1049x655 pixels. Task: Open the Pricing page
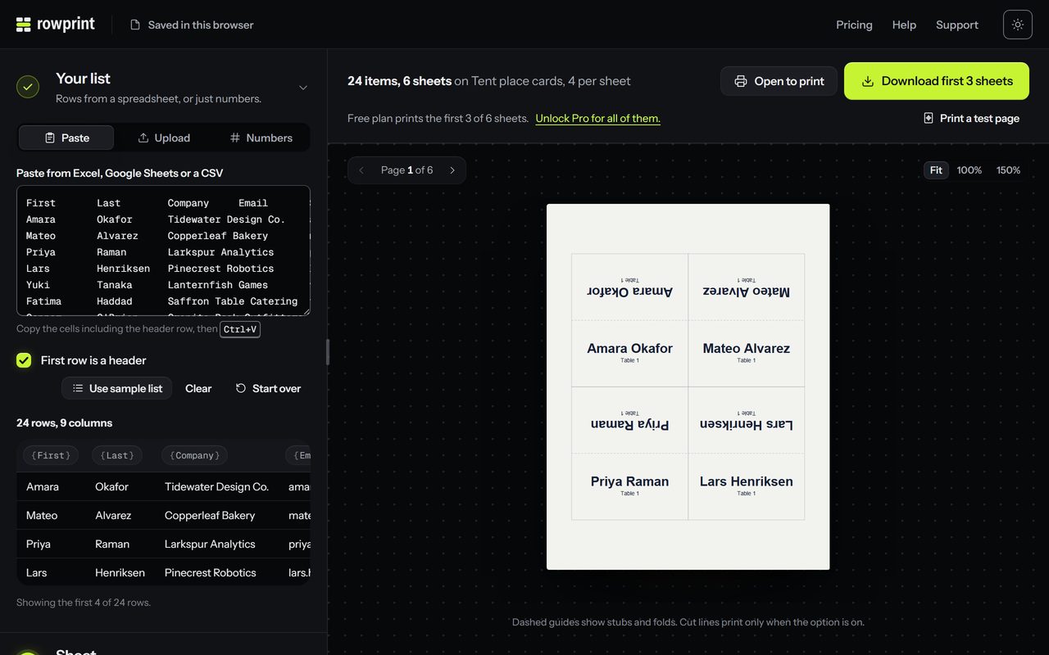(x=854, y=25)
